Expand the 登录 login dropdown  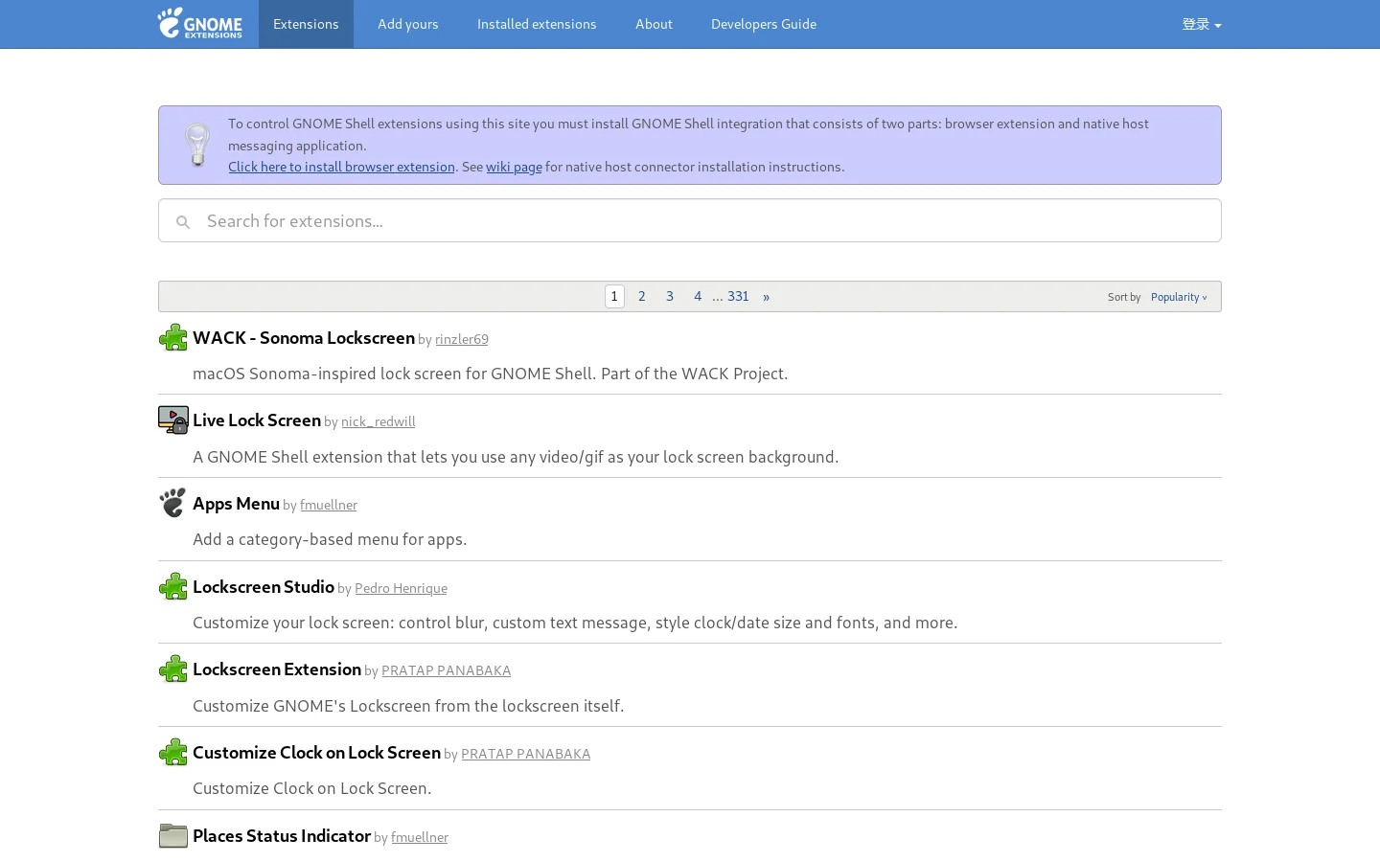point(1202,24)
